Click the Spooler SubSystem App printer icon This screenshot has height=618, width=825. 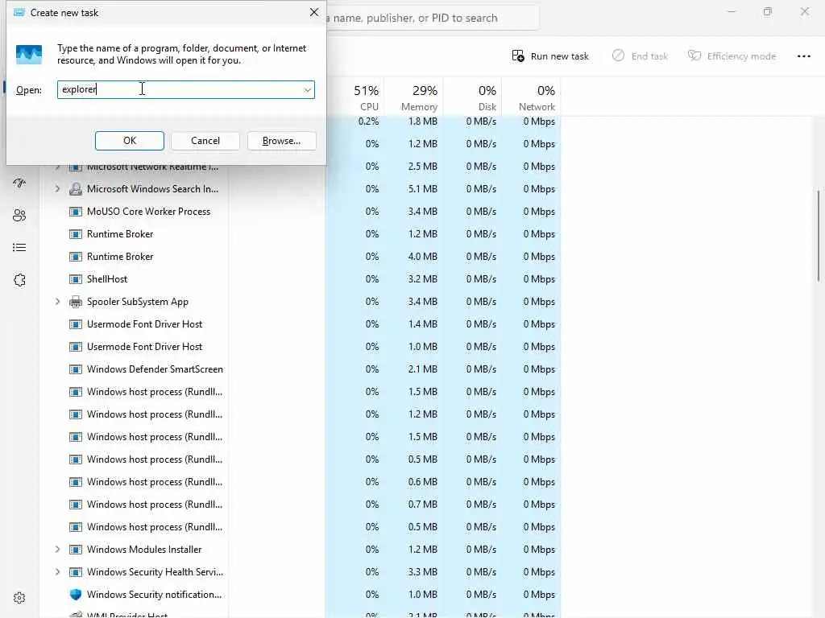point(76,302)
